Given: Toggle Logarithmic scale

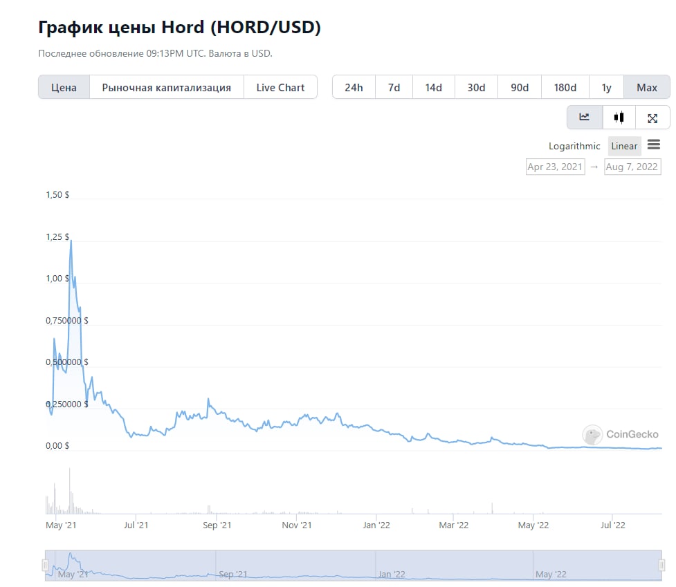Looking at the screenshot, I should [574, 146].
